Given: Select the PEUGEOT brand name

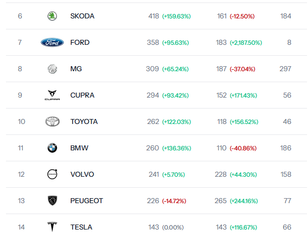Looking at the screenshot, I should pos(87,201).
